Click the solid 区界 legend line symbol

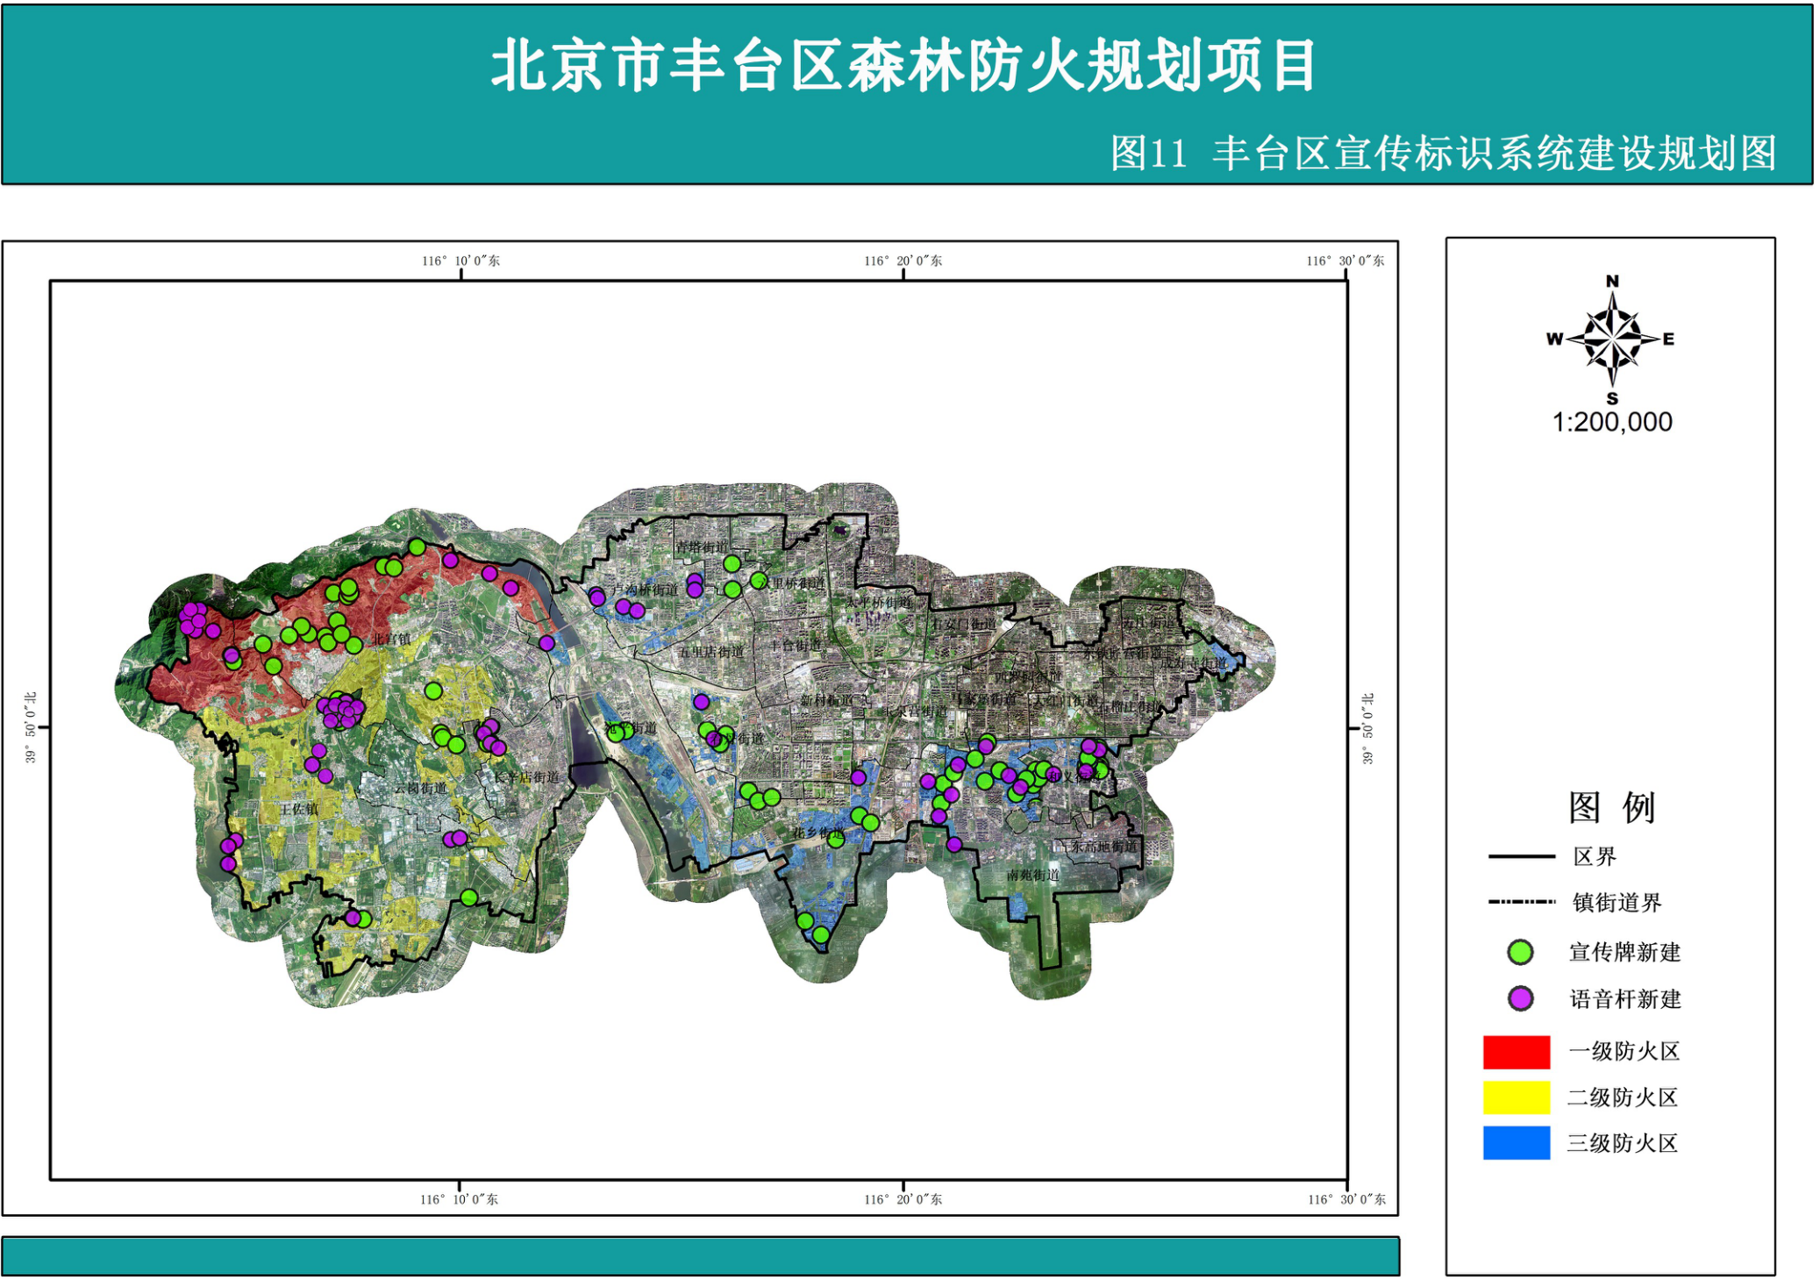(1522, 856)
